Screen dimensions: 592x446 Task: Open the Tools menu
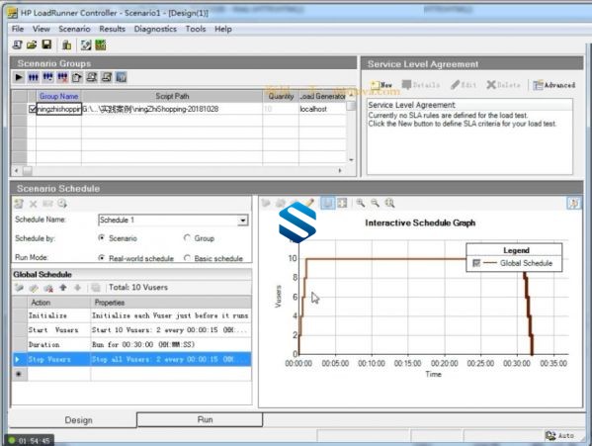pyautogui.click(x=196, y=29)
